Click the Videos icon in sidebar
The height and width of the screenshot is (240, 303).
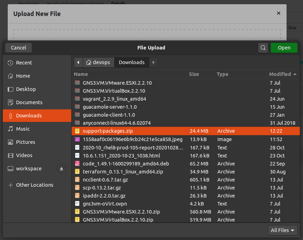click(x=10, y=155)
